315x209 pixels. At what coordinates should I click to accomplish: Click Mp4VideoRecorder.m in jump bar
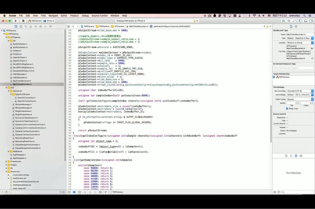pyautogui.click(x=137, y=27)
